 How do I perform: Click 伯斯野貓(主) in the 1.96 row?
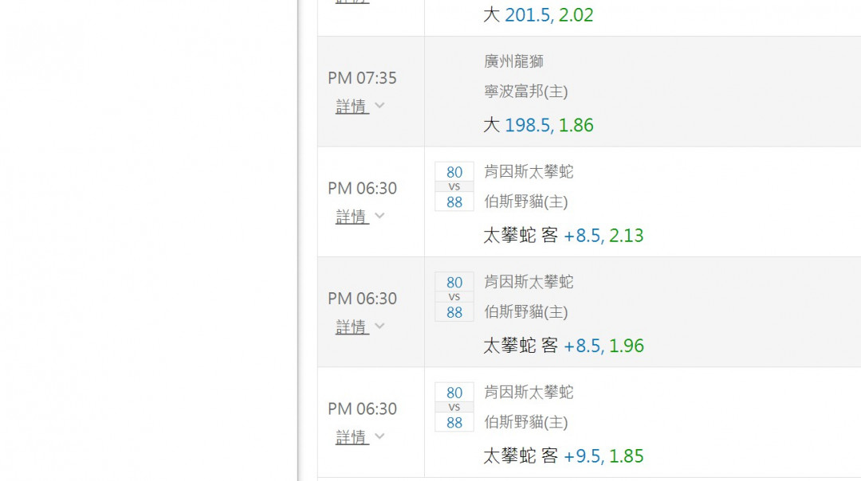[x=525, y=311]
